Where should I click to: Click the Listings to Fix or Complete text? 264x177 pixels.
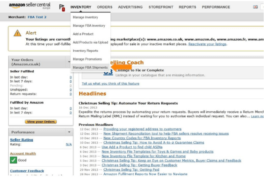point(140,70)
